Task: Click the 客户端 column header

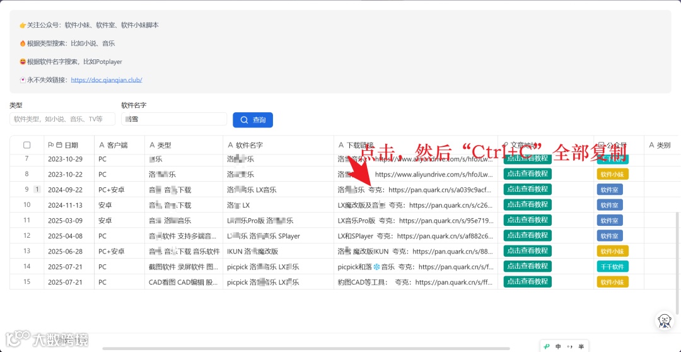Action: (x=119, y=145)
